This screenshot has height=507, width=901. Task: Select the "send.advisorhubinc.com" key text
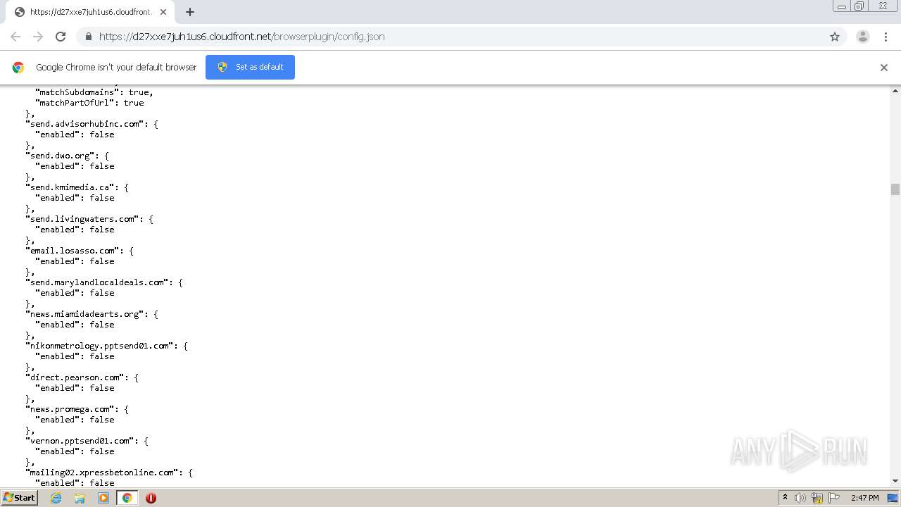[85, 124]
